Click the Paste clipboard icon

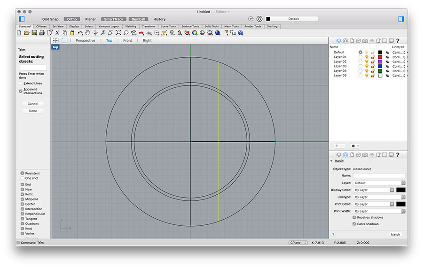[72, 33]
